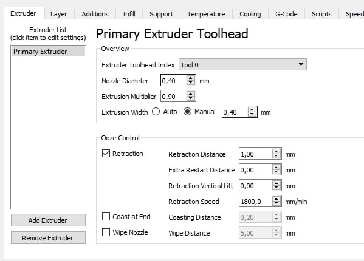Click the Primary Extruder Toolhead heading
The height and width of the screenshot is (261, 364).
tap(172, 34)
